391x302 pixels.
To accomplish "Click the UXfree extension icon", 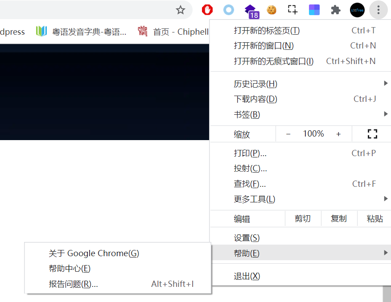I will tap(357, 9).
